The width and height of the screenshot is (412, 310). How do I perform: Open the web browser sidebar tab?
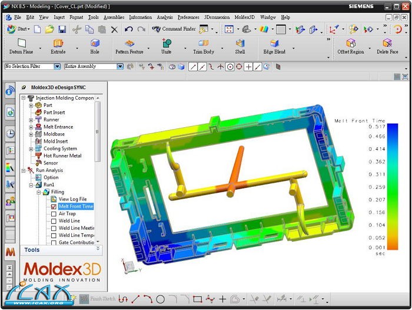pyautogui.click(x=10, y=113)
